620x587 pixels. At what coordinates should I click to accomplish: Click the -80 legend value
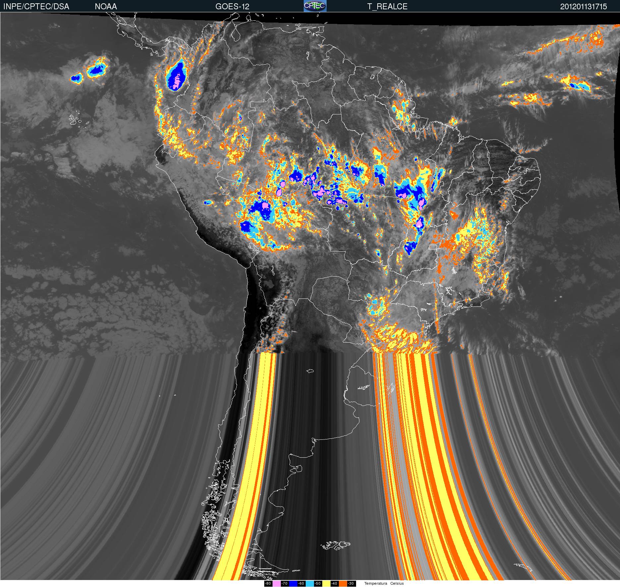pos(268,584)
